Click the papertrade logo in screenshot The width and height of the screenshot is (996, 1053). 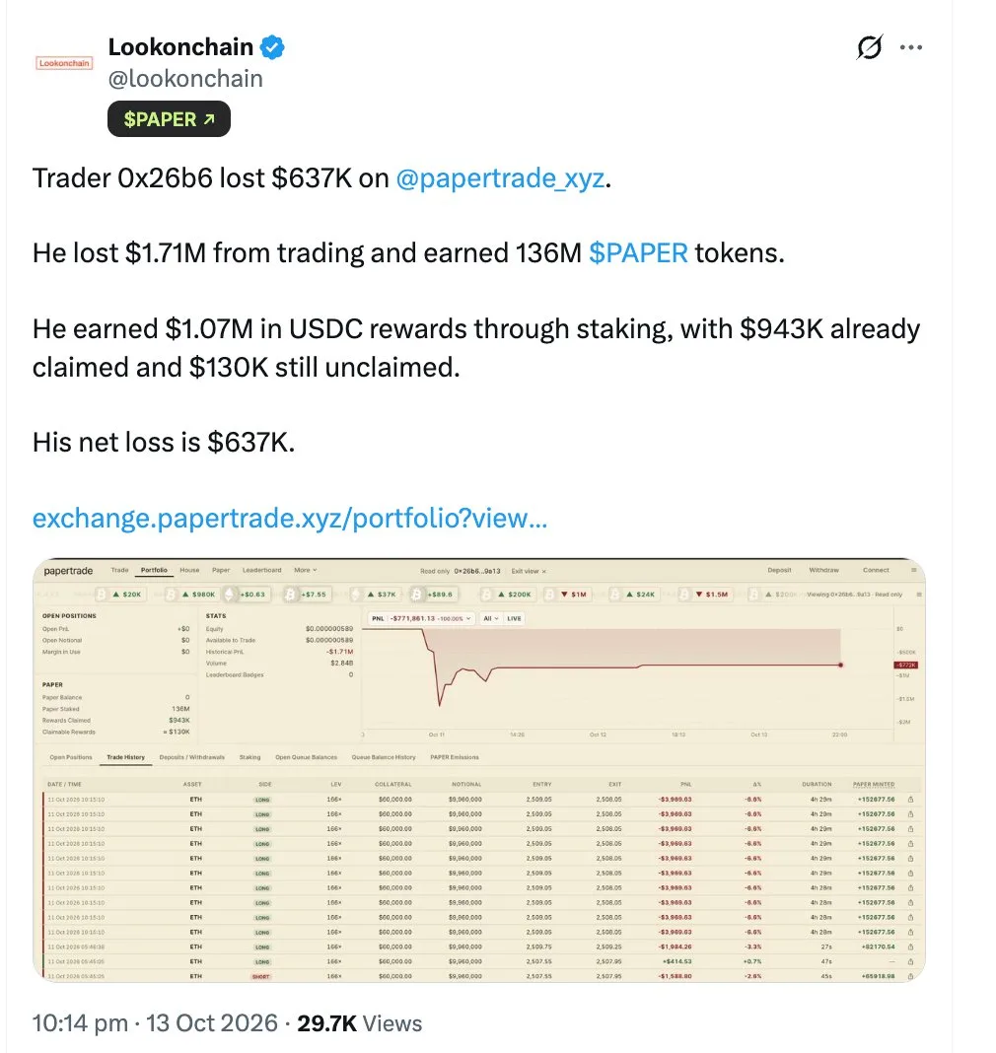(68, 571)
